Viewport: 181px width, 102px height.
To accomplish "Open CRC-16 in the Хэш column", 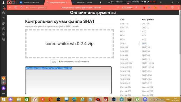I will pos(124,24).
